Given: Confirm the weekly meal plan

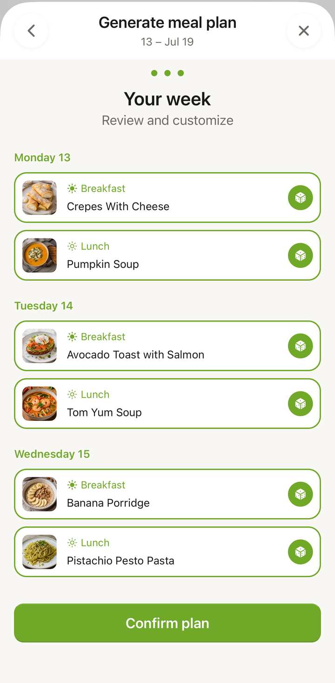Looking at the screenshot, I should [x=167, y=623].
